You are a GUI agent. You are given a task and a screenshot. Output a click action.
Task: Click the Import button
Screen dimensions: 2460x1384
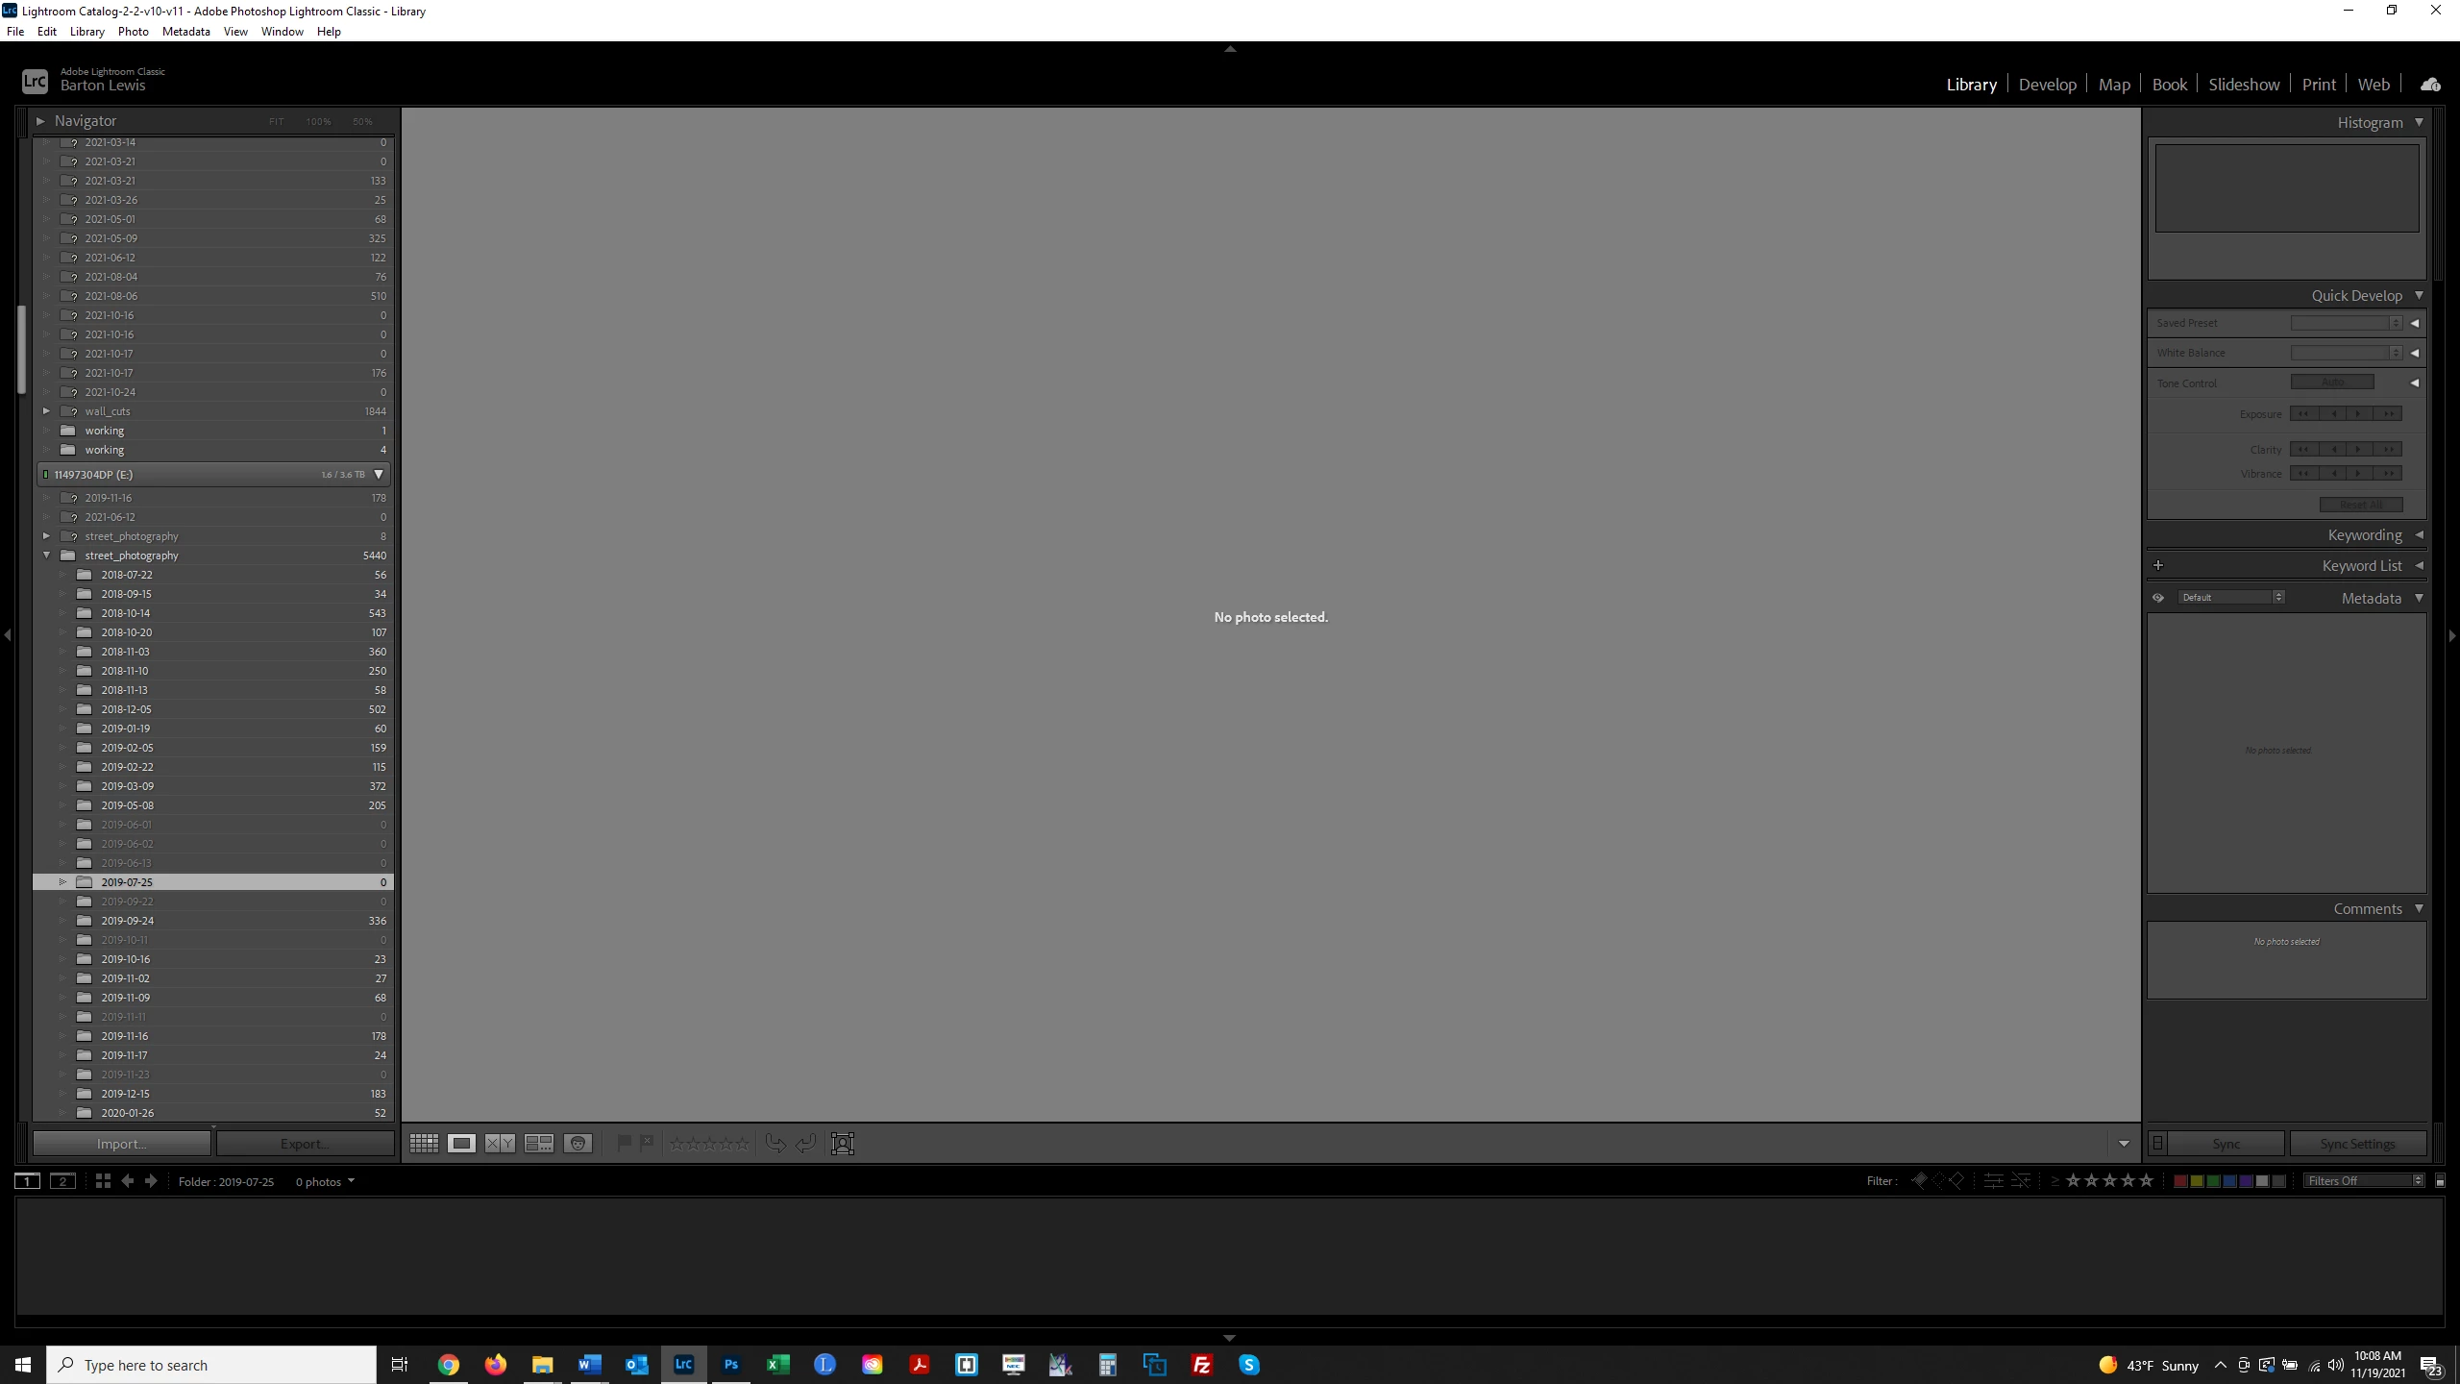click(122, 1144)
